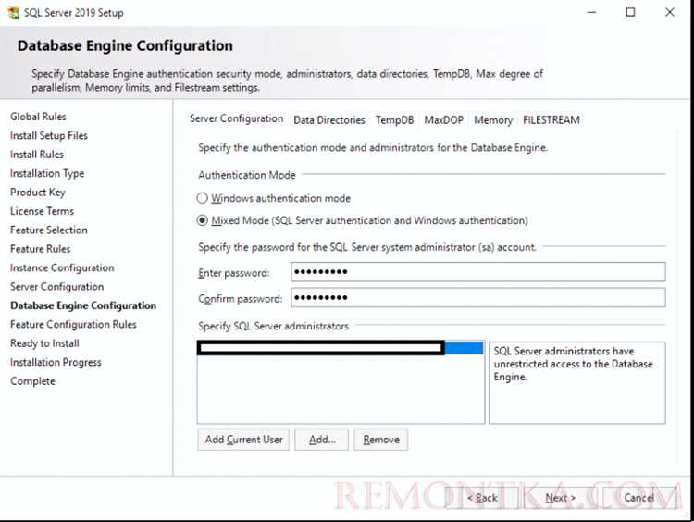694x522 pixels.
Task: Select Mixed Mode authentication radio button
Action: [203, 220]
